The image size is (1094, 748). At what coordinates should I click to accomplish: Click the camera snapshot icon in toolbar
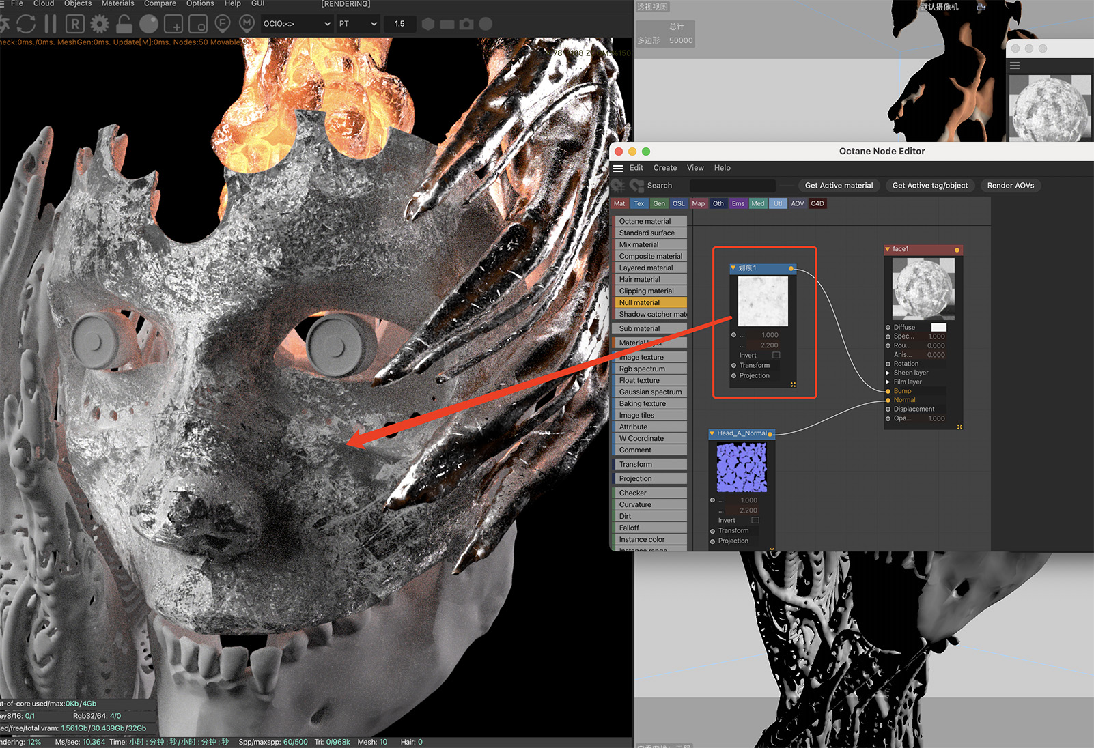tap(466, 24)
